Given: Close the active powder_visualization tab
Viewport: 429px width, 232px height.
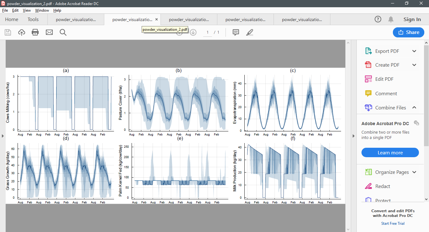Looking at the screenshot, I should pyautogui.click(x=157, y=19).
